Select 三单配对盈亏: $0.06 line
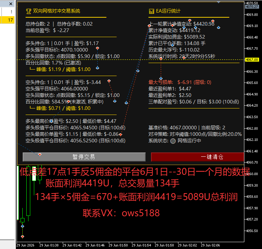The image size is (262, 249). point(194,102)
